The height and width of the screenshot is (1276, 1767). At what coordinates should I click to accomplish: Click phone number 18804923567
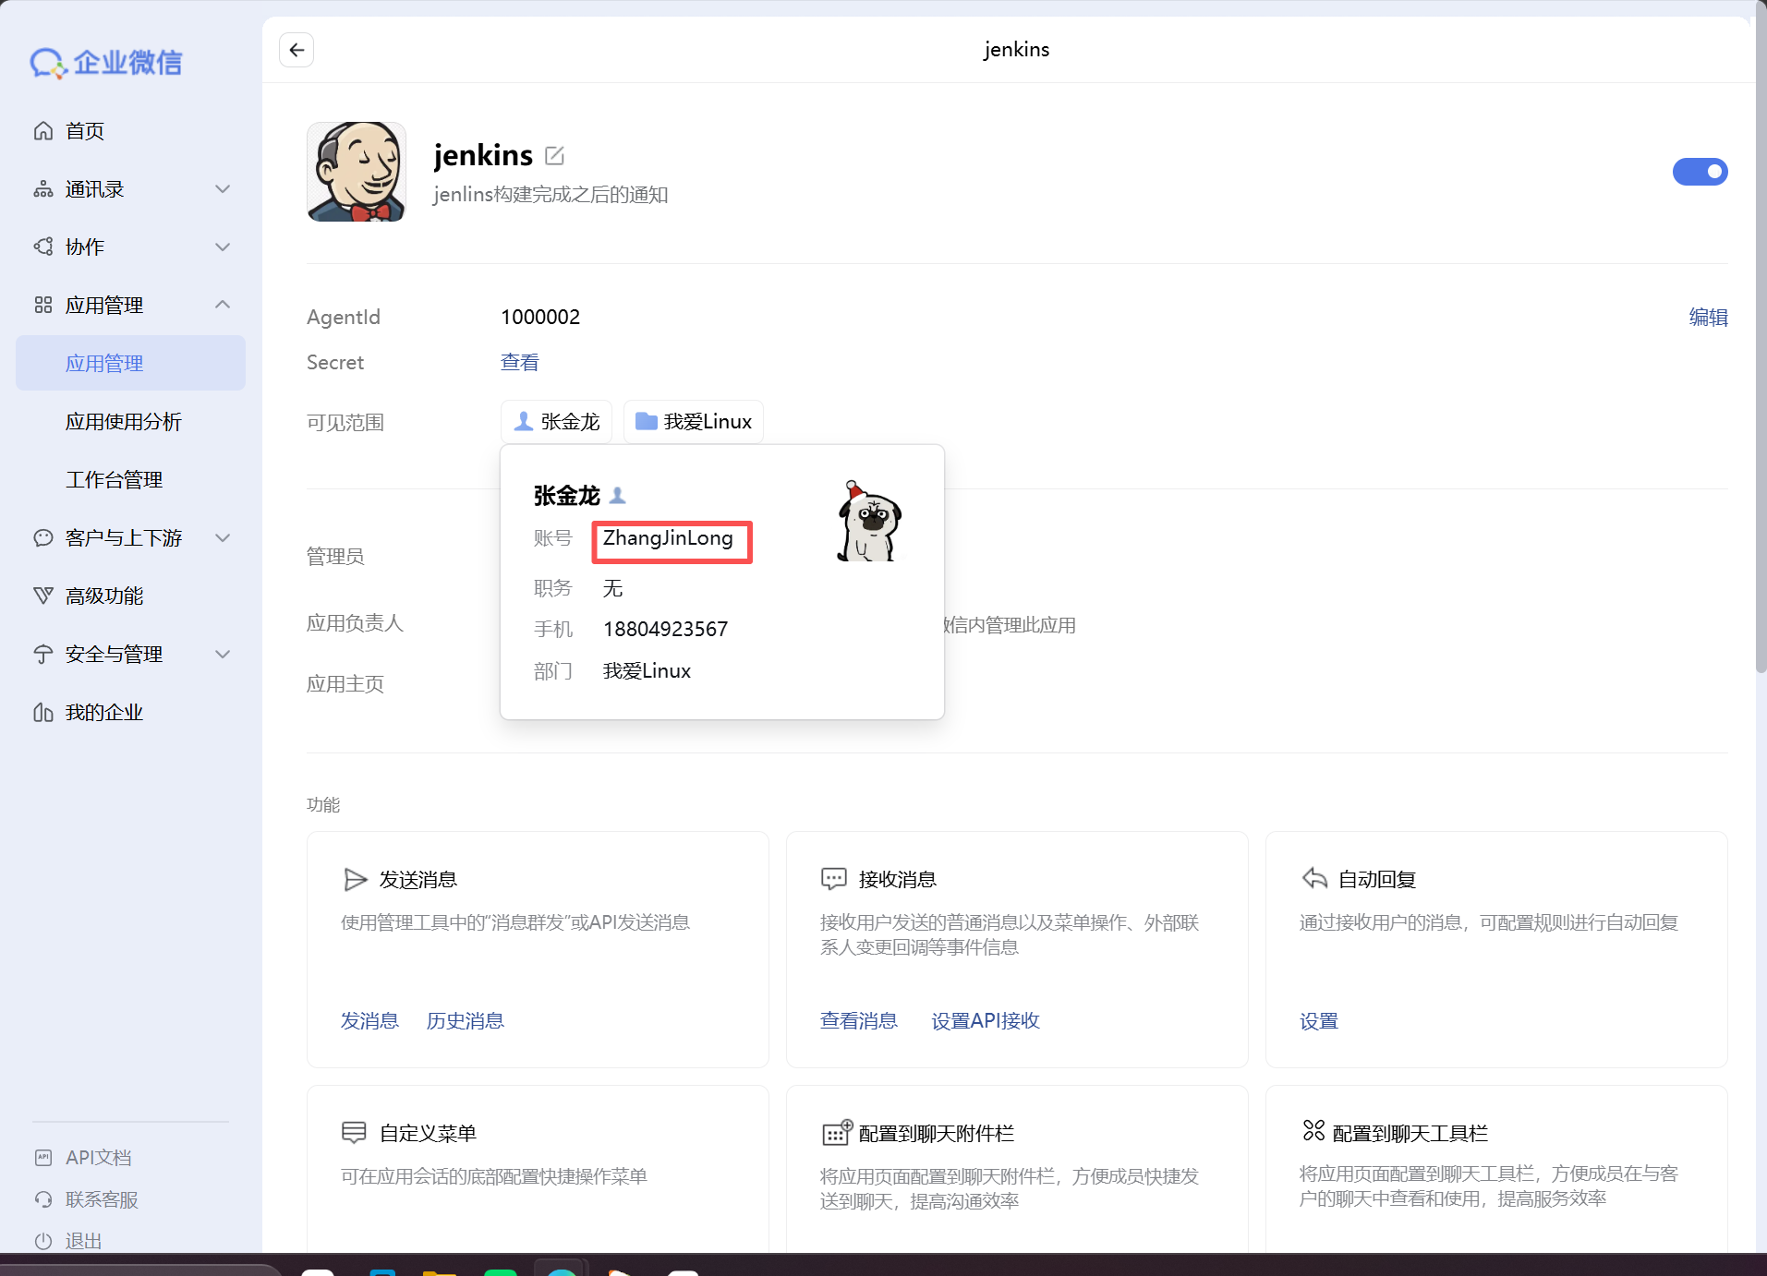point(665,630)
